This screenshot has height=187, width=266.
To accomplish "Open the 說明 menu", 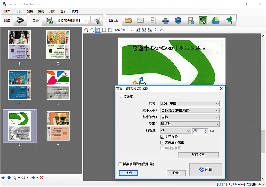I will pyautogui.click(x=75, y=11).
